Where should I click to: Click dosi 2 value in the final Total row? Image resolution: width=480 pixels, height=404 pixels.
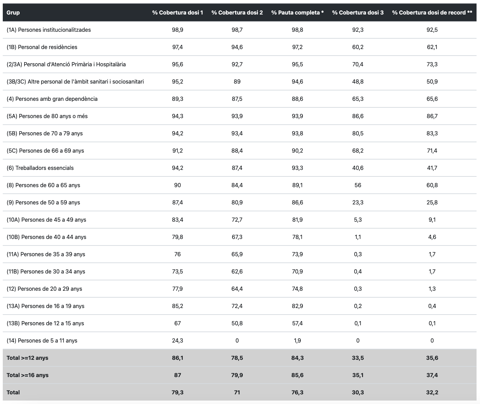click(x=237, y=392)
